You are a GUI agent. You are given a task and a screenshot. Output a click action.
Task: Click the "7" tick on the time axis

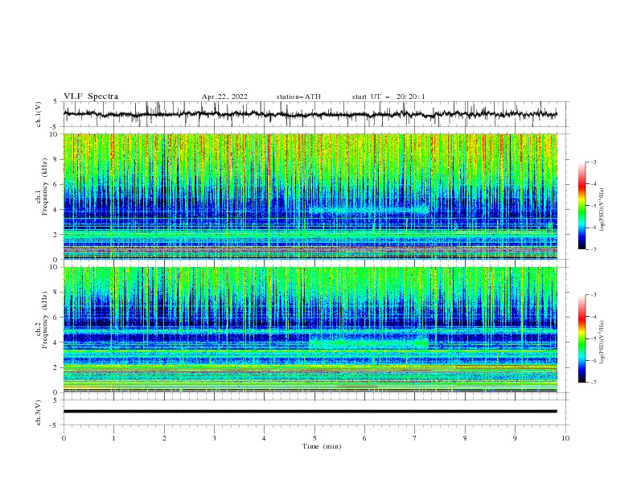point(415,438)
